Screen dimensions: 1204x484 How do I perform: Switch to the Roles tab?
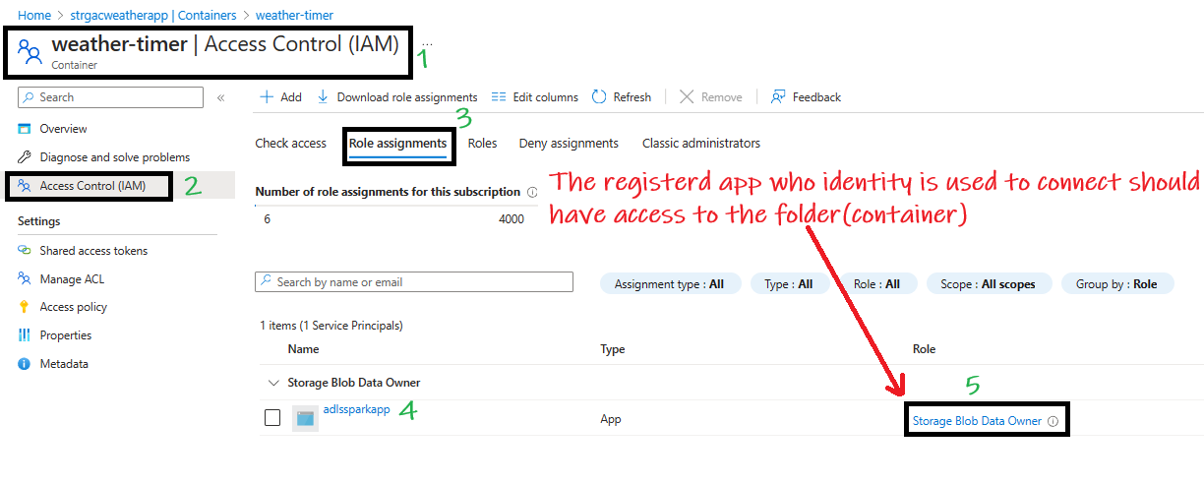coord(482,144)
